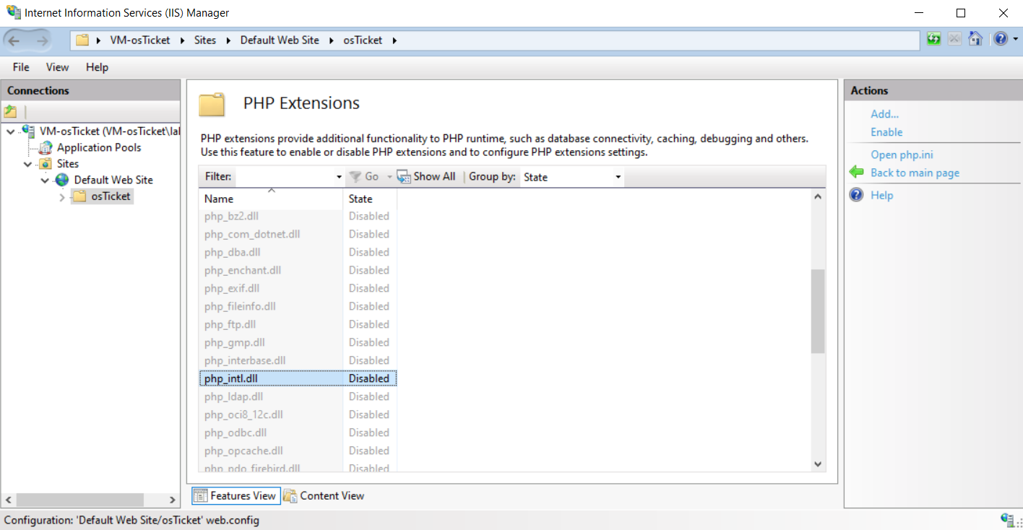1023x530 pixels.
Task: Open the File menu
Action: [21, 67]
